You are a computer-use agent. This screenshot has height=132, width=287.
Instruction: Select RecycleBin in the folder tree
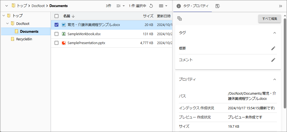pos(24,39)
